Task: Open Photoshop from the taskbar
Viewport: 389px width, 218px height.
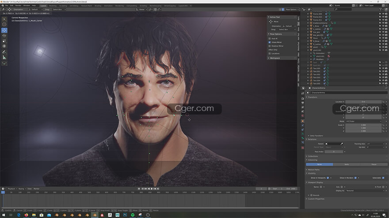Action: [x=125, y=215]
